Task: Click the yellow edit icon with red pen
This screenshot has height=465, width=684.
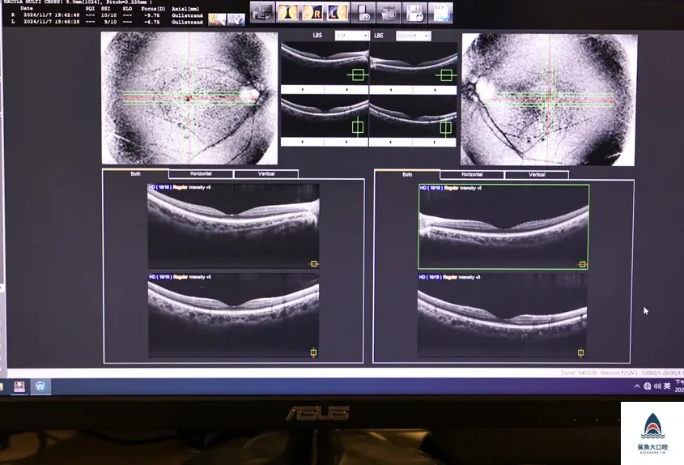Action: click(217, 19)
